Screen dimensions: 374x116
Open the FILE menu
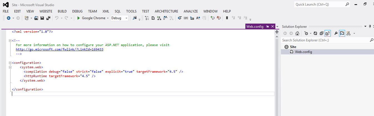6,11
